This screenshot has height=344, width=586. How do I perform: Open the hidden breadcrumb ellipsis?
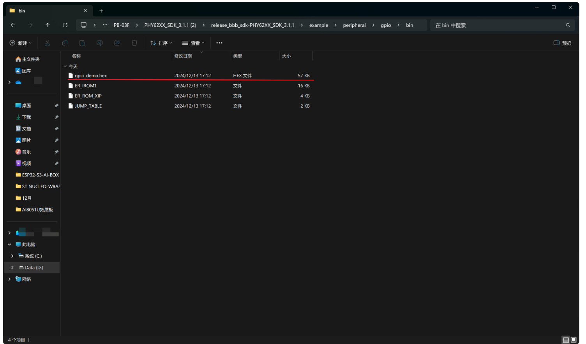(105, 25)
